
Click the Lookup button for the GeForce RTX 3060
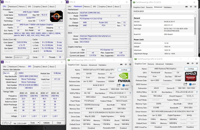[x=124, y=70]
